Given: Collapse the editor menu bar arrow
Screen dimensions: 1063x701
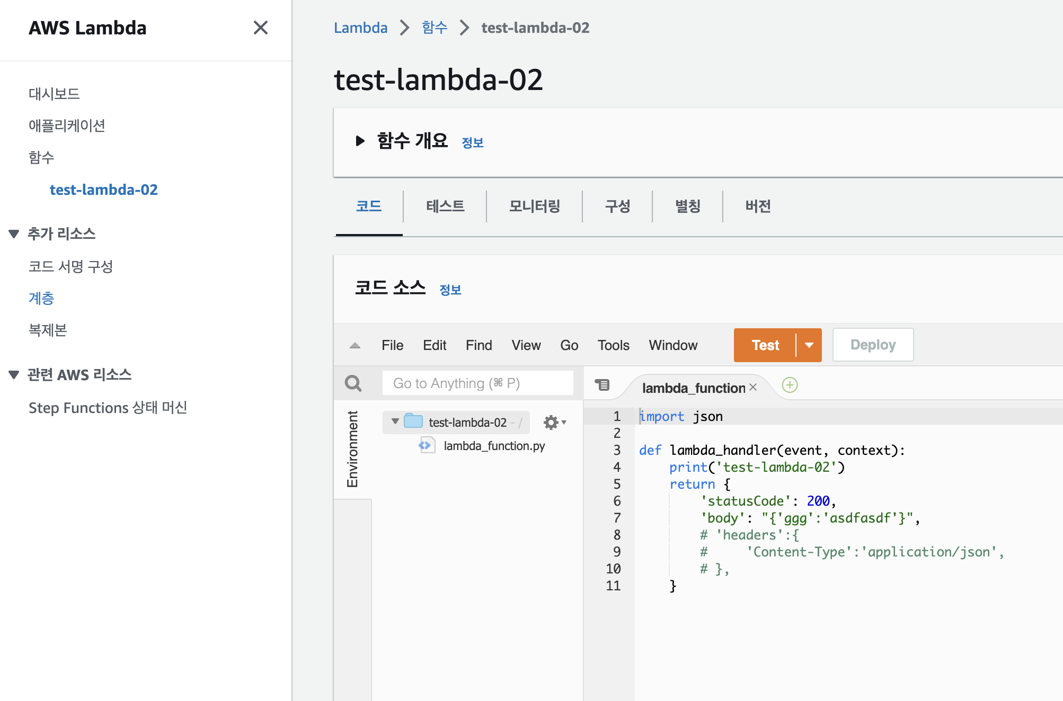Looking at the screenshot, I should pos(355,345).
